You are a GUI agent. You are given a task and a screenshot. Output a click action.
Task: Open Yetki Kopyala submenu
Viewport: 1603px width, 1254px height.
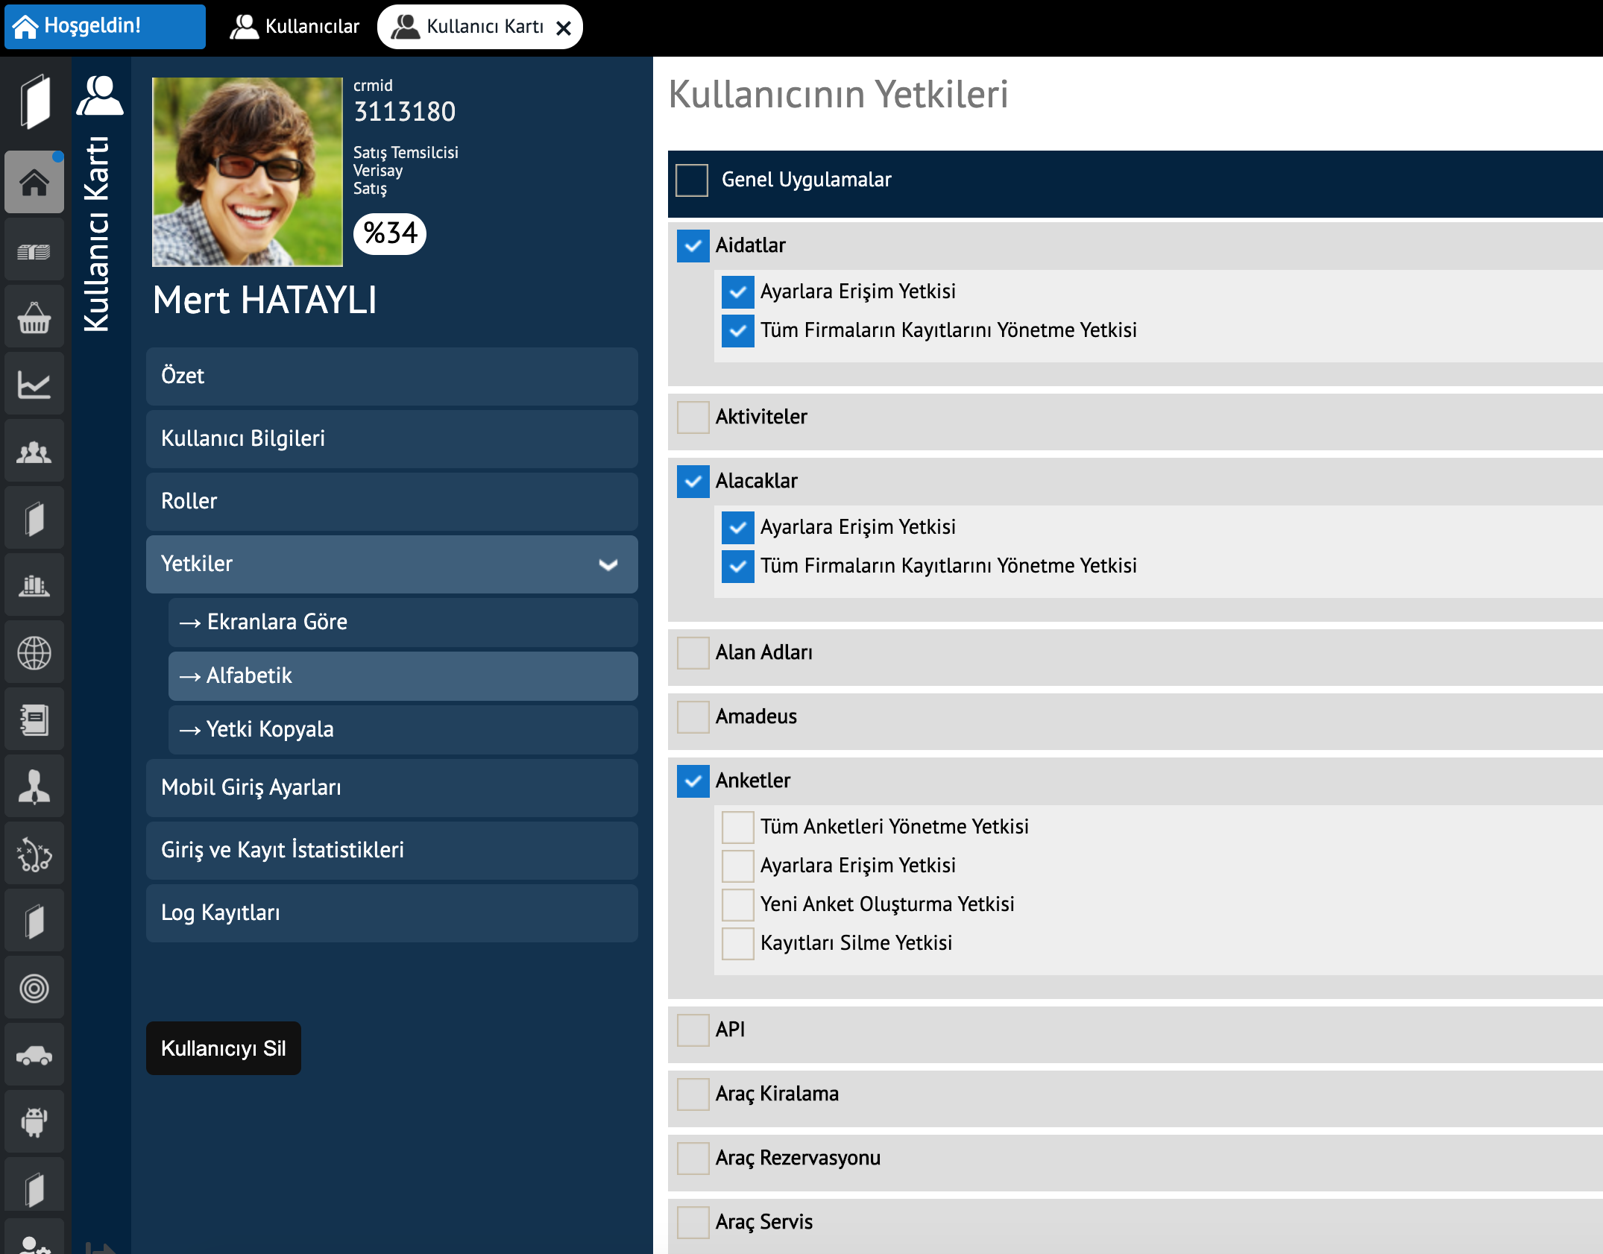click(x=403, y=729)
